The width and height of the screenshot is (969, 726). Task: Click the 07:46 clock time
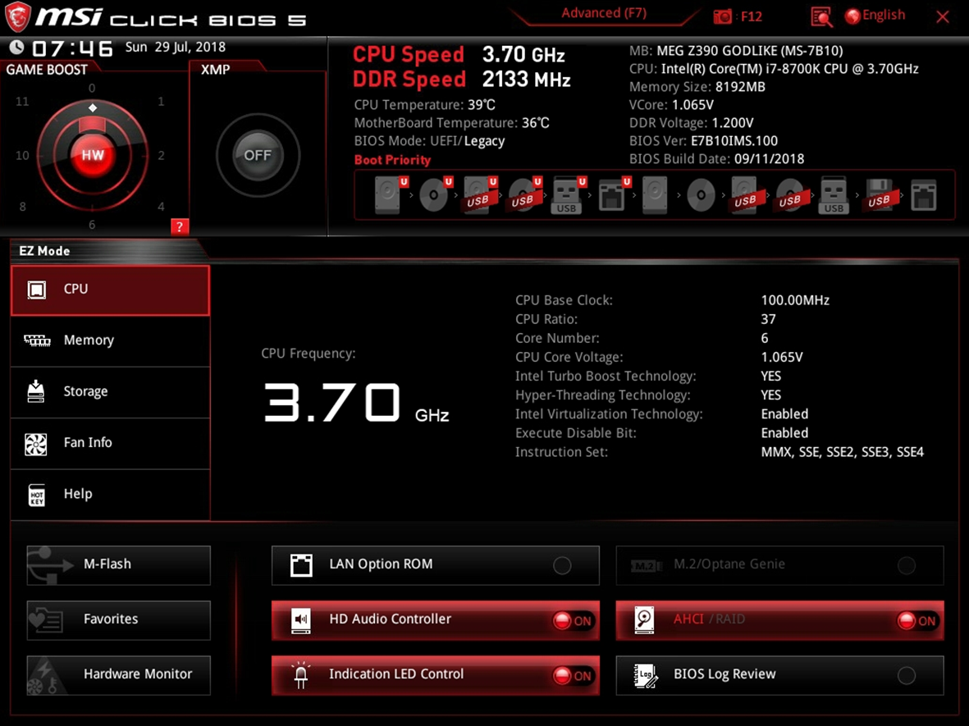pyautogui.click(x=72, y=48)
